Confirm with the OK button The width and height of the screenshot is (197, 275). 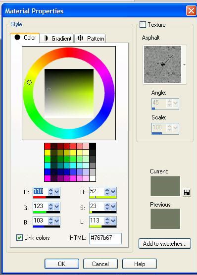click(62, 264)
